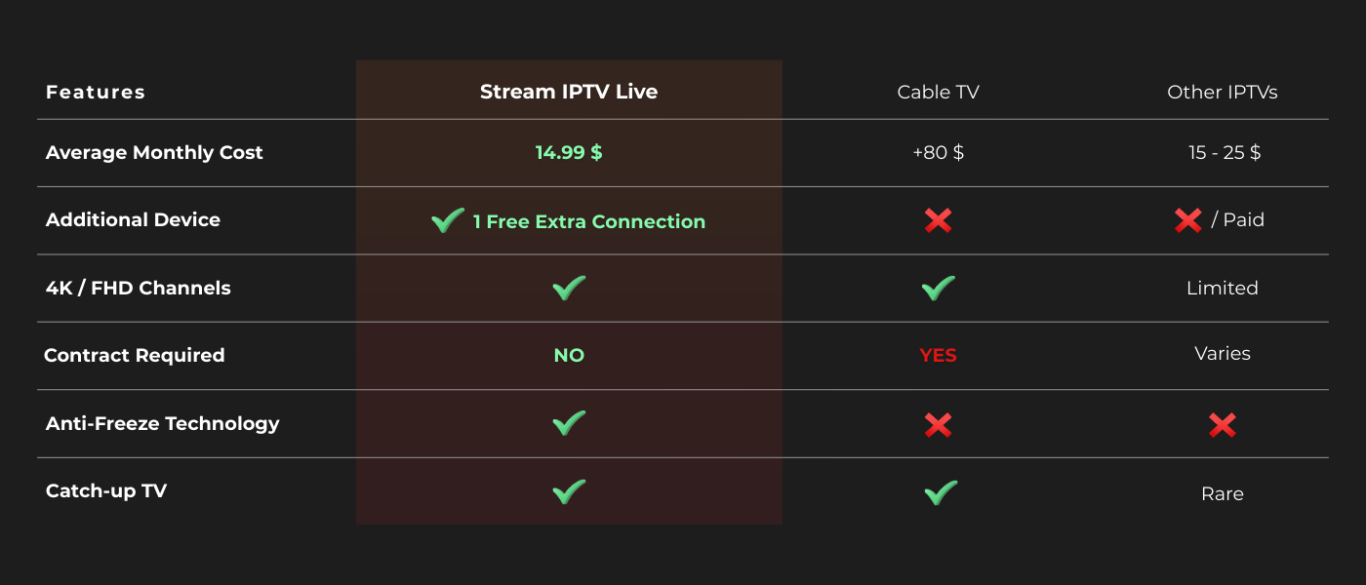Click the red YES contract label
The image size is (1366, 585).
938,356
